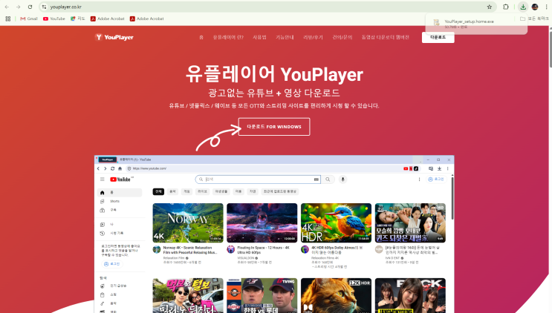
Task: Open Chrome extensions puzzle icon
Action: point(506,7)
